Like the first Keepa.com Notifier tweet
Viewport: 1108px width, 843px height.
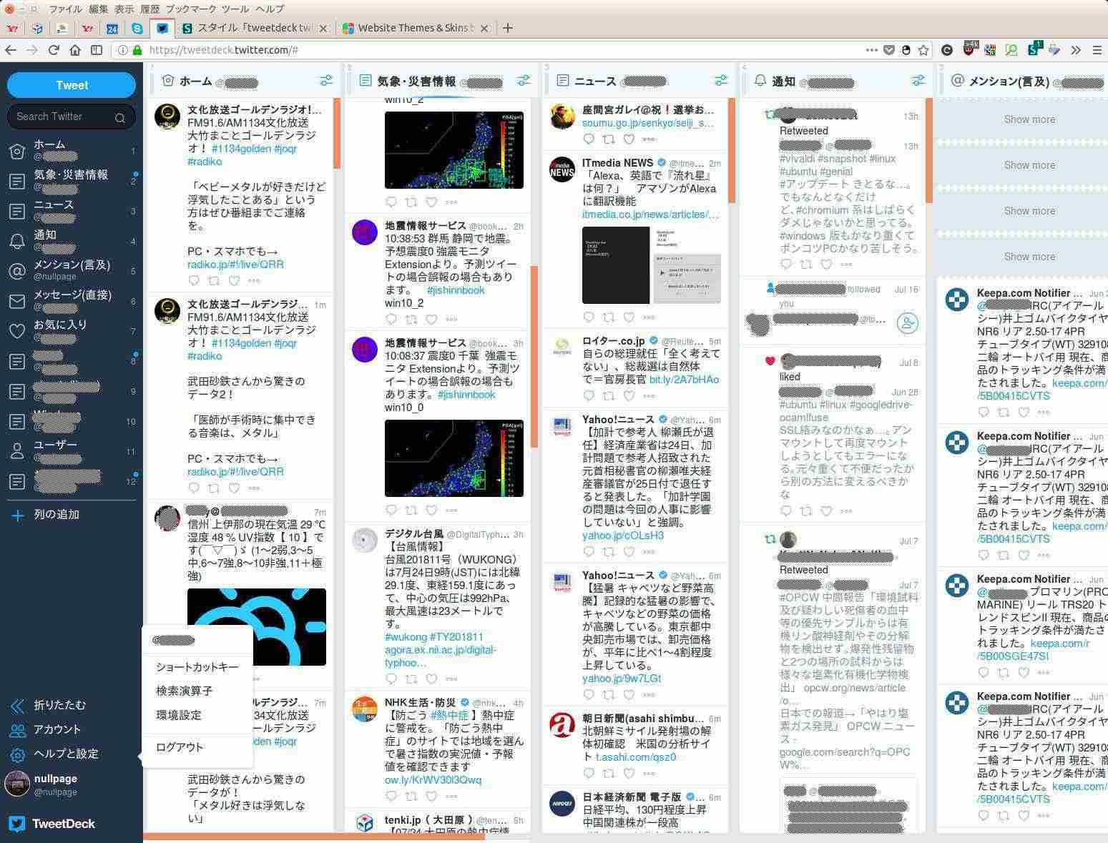pos(1024,412)
